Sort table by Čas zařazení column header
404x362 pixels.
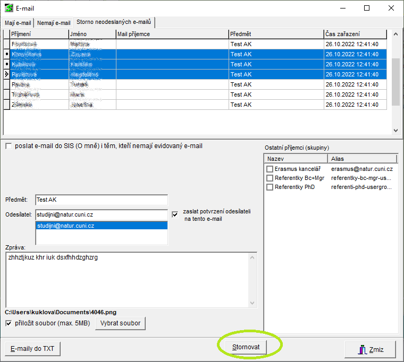click(x=355, y=34)
